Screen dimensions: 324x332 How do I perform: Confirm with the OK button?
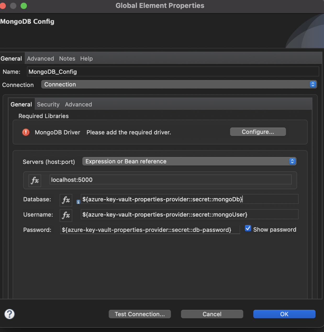pyautogui.click(x=284, y=314)
